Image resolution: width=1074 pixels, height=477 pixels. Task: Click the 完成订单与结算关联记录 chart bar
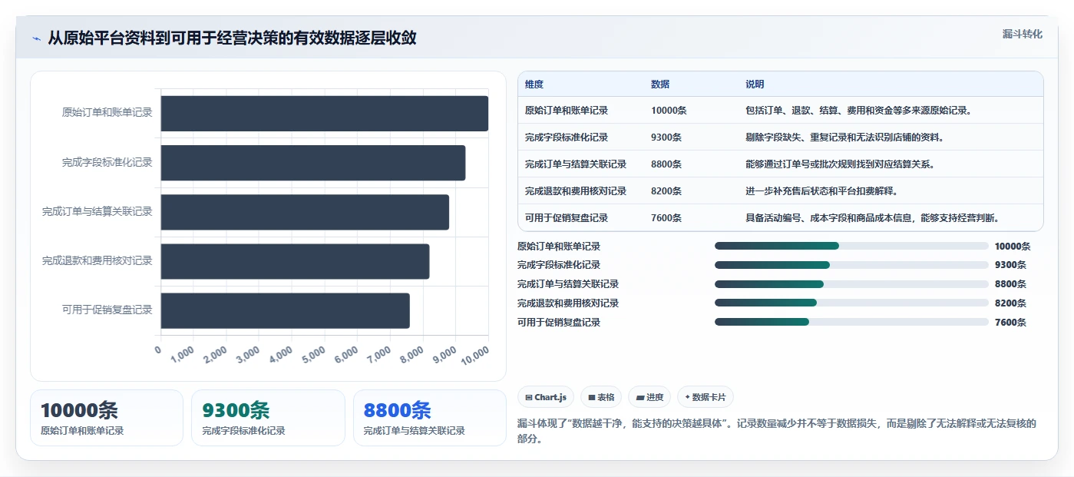click(x=305, y=212)
